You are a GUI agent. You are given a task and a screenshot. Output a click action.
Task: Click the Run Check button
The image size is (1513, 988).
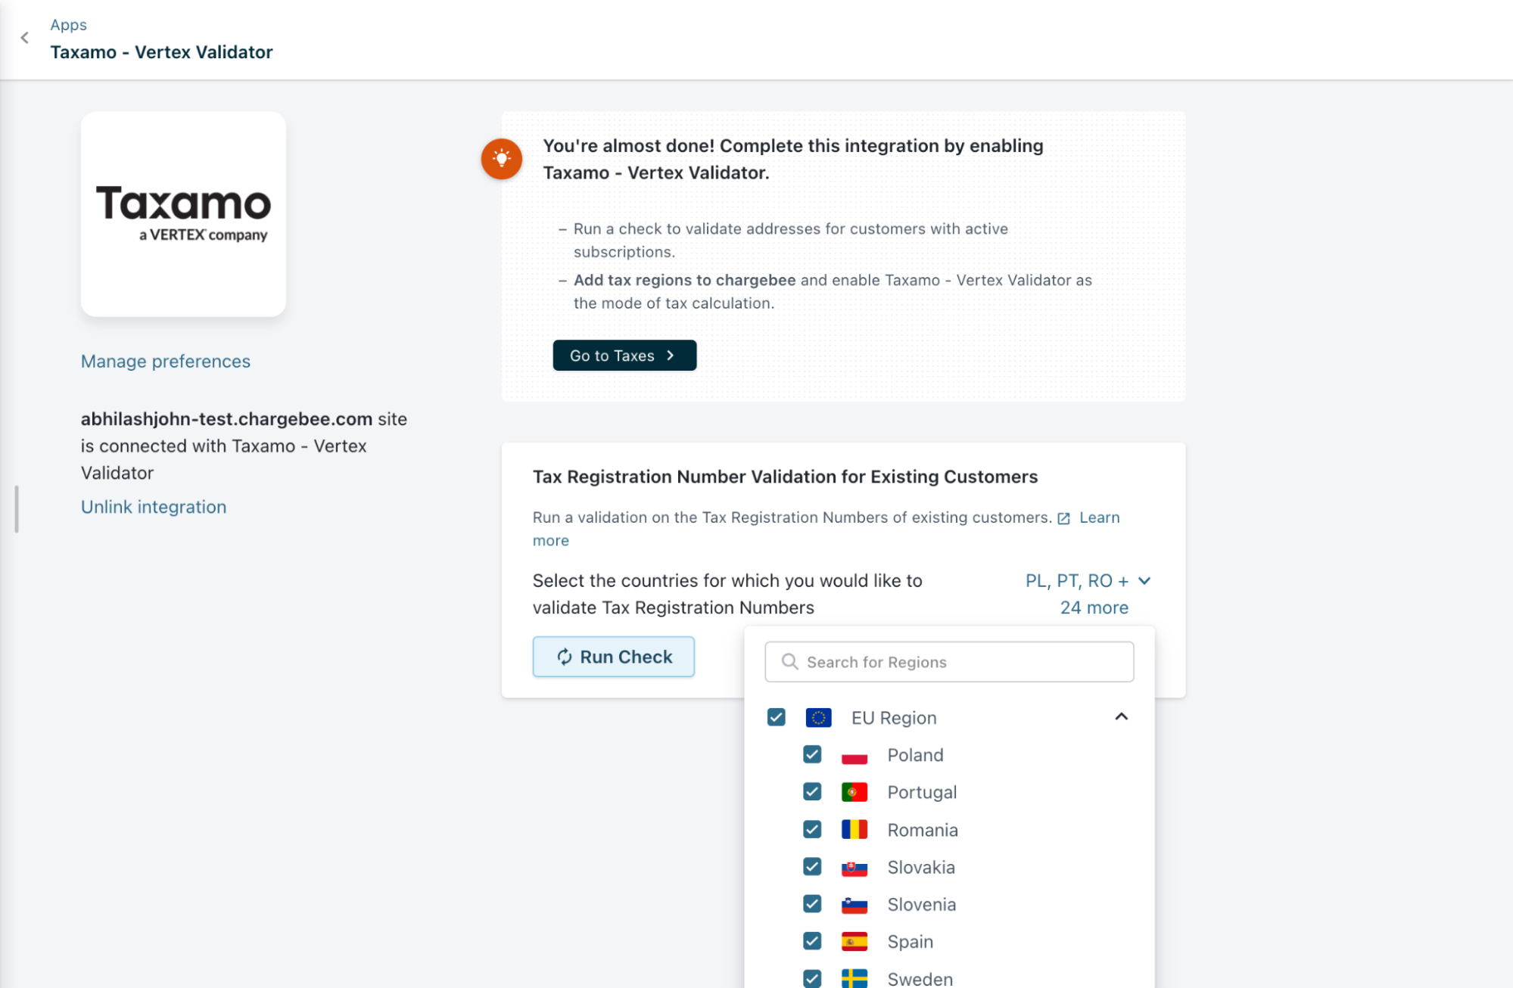[613, 657]
